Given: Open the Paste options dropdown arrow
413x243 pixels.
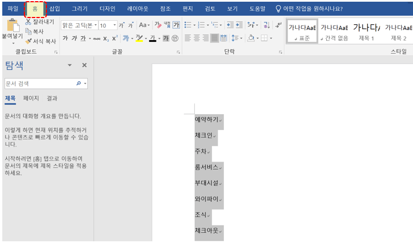Looking at the screenshot, I should [13, 43].
